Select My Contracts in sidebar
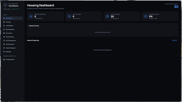Image resolution: width=182 pixels, height=102 pixels. pyautogui.click(x=13, y=44)
